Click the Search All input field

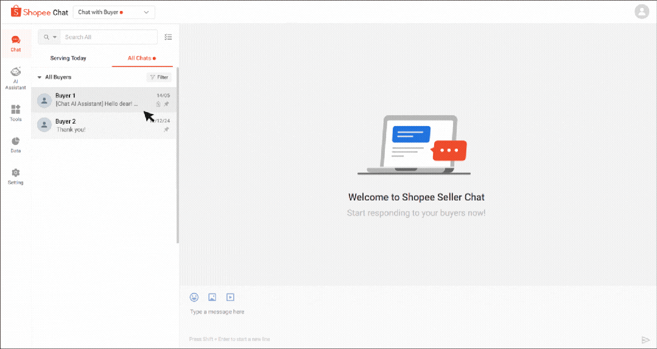click(x=109, y=37)
